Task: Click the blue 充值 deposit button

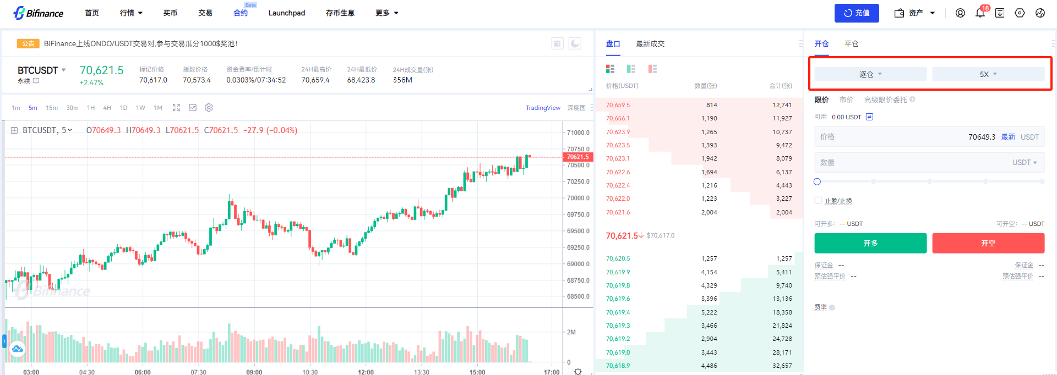Action: tap(857, 13)
